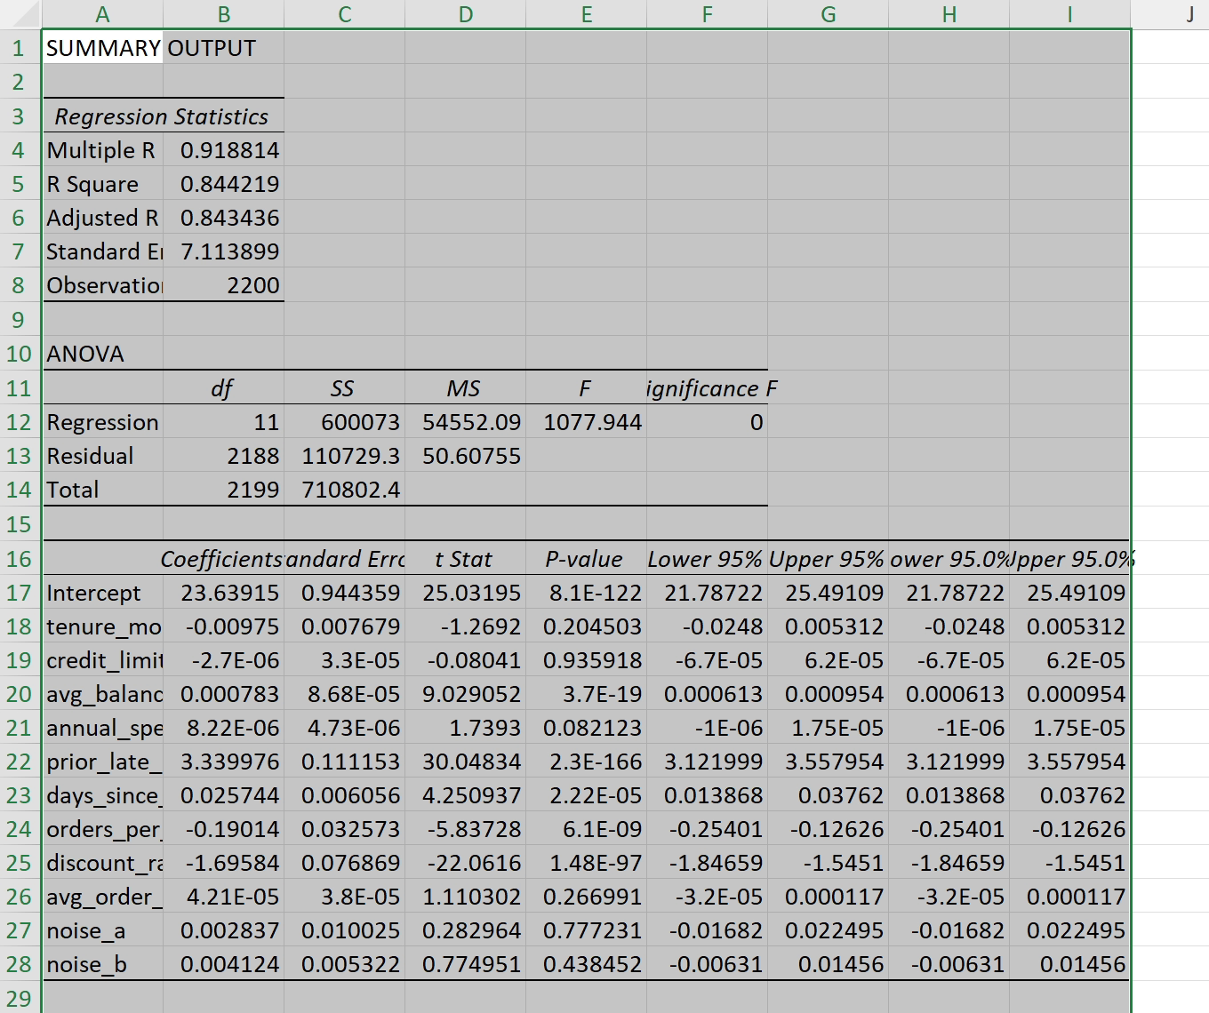The height and width of the screenshot is (1013, 1209).
Task: Click column H header
Action: (949, 14)
